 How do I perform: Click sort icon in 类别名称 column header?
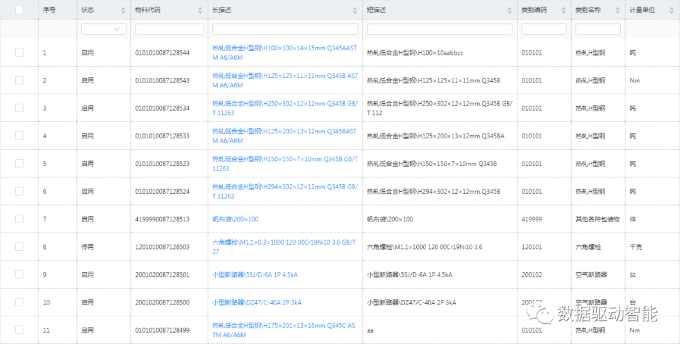pyautogui.click(x=618, y=11)
